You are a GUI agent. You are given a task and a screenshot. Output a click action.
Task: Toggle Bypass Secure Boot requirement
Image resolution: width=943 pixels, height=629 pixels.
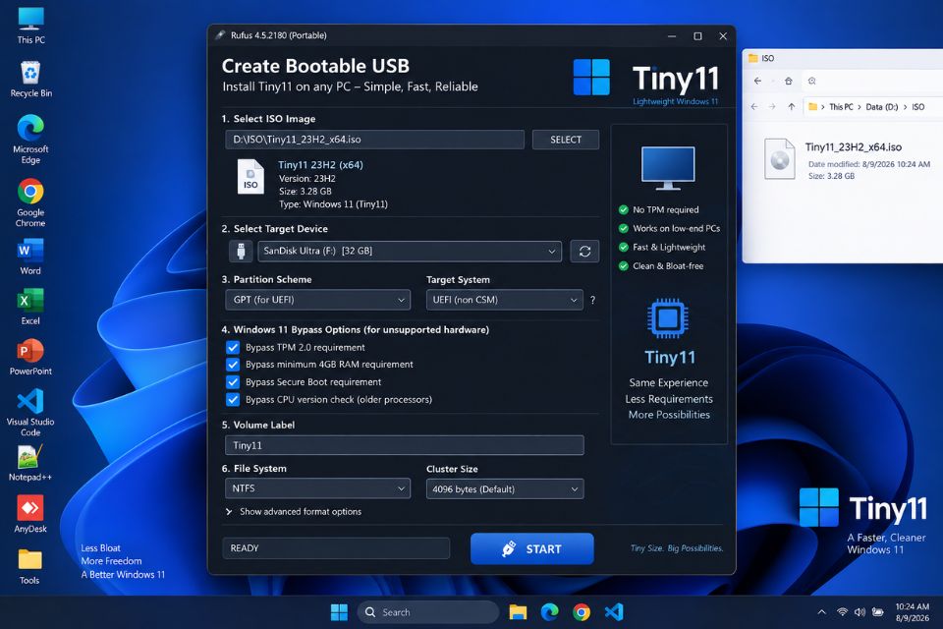[x=233, y=382]
